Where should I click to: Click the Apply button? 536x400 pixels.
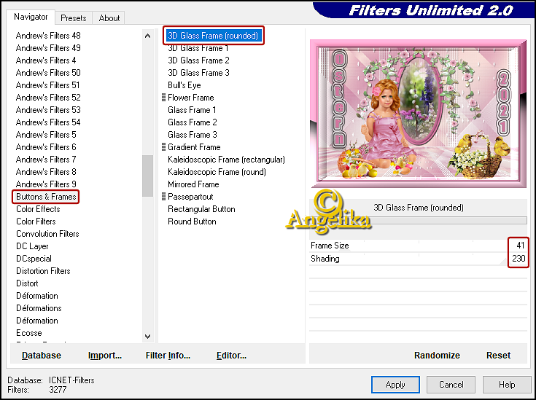click(395, 385)
